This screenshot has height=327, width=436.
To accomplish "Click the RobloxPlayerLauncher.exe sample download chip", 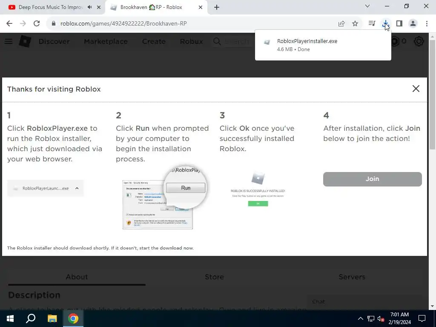I will click(x=45, y=188).
